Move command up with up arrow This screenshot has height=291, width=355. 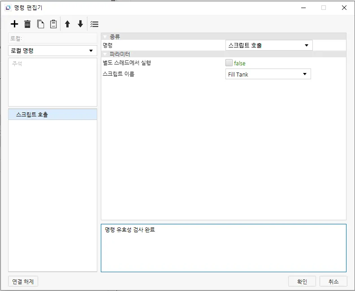pyautogui.click(x=67, y=24)
